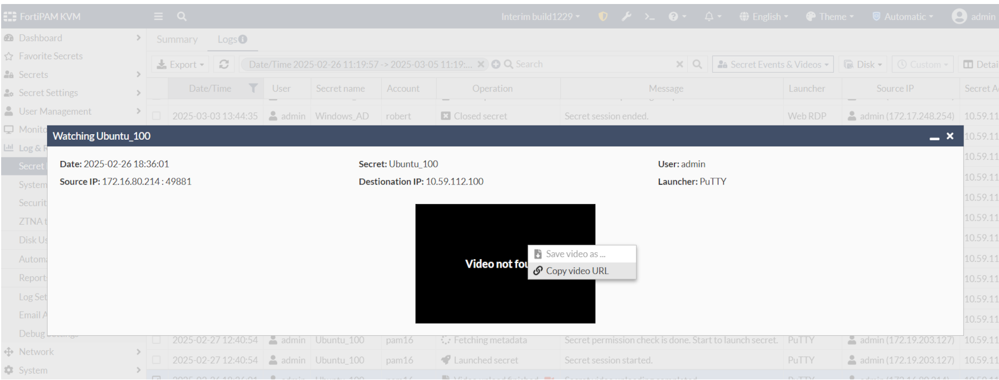Remove the Date/Time filter chip
The height and width of the screenshot is (380, 999).
click(x=481, y=64)
